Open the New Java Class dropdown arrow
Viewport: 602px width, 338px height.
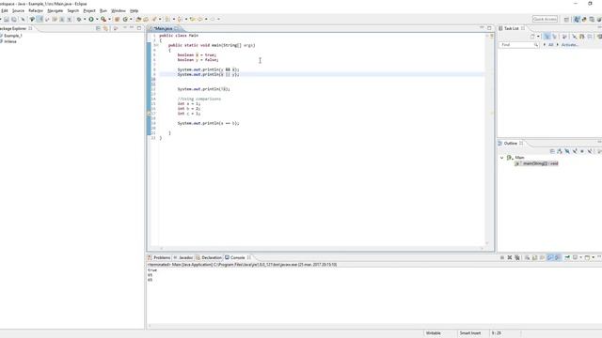pos(131,19)
